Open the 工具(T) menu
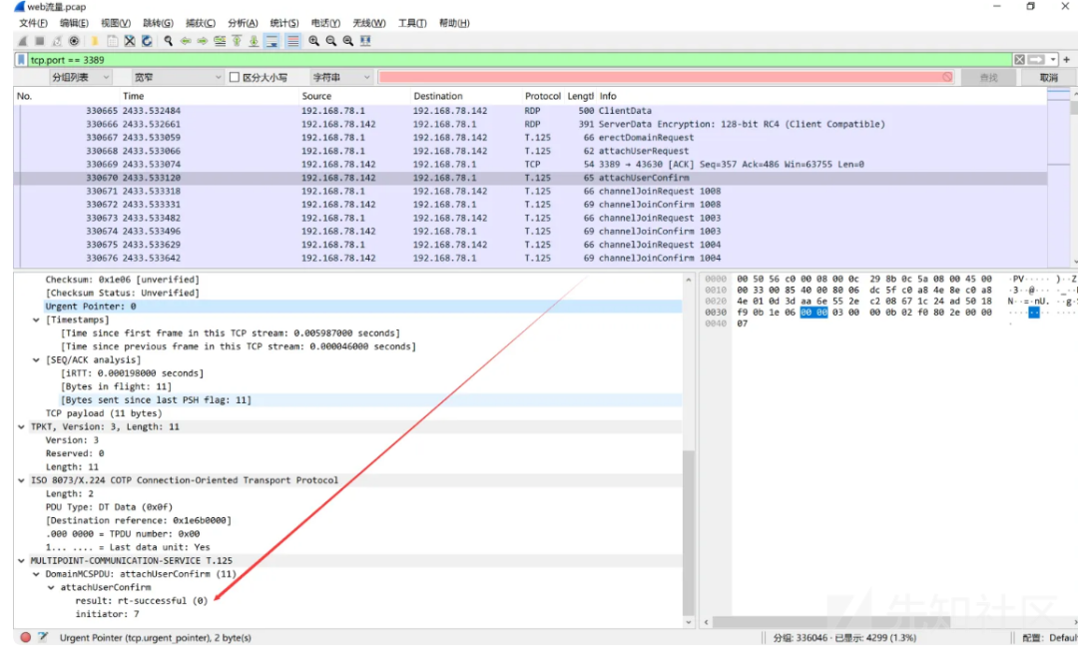The image size is (1078, 646). point(412,23)
